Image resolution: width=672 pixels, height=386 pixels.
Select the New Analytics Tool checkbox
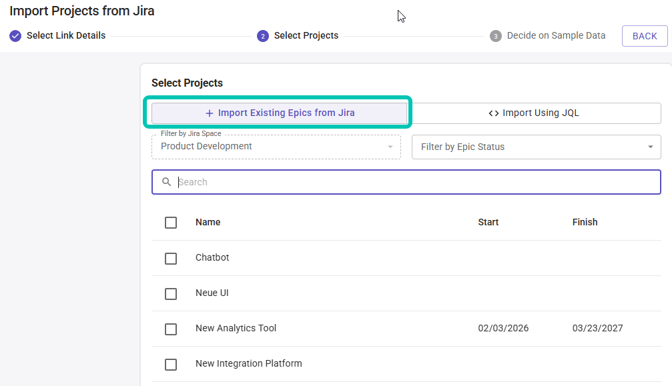(171, 329)
